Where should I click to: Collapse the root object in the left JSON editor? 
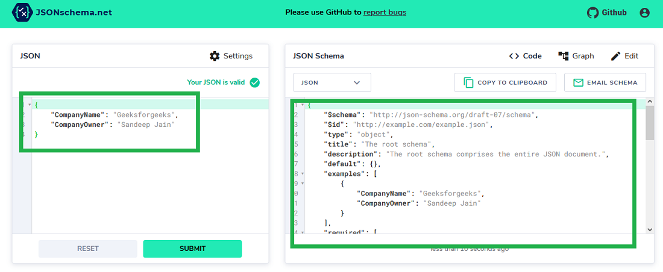[x=29, y=105]
